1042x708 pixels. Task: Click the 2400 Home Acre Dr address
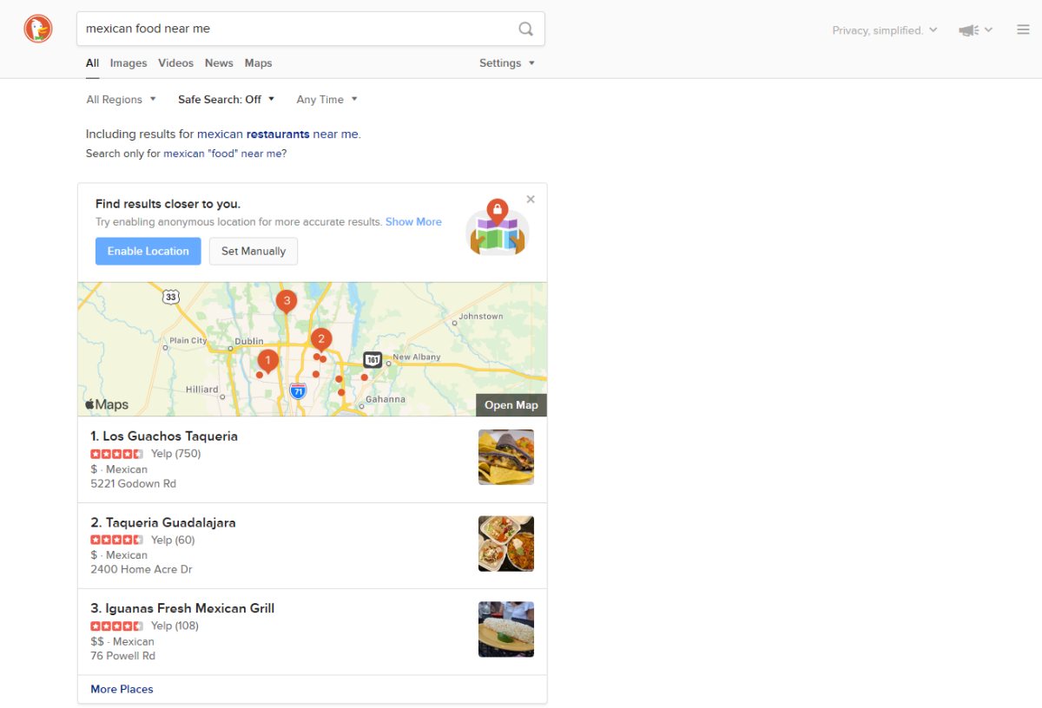tap(142, 570)
